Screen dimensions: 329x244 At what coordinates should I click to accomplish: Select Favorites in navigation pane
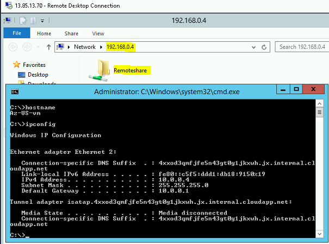point(34,65)
